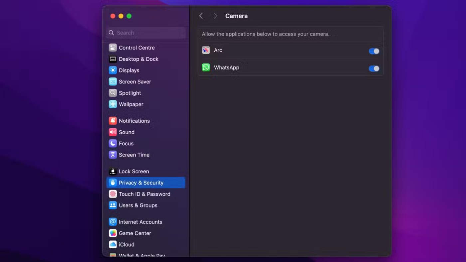
Task: Open the Focus settings pane
Action: [126, 143]
